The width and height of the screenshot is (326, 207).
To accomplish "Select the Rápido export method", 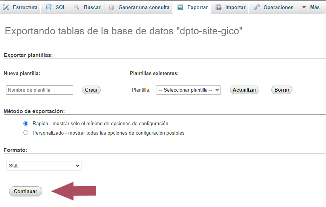I will [x=26, y=123].
